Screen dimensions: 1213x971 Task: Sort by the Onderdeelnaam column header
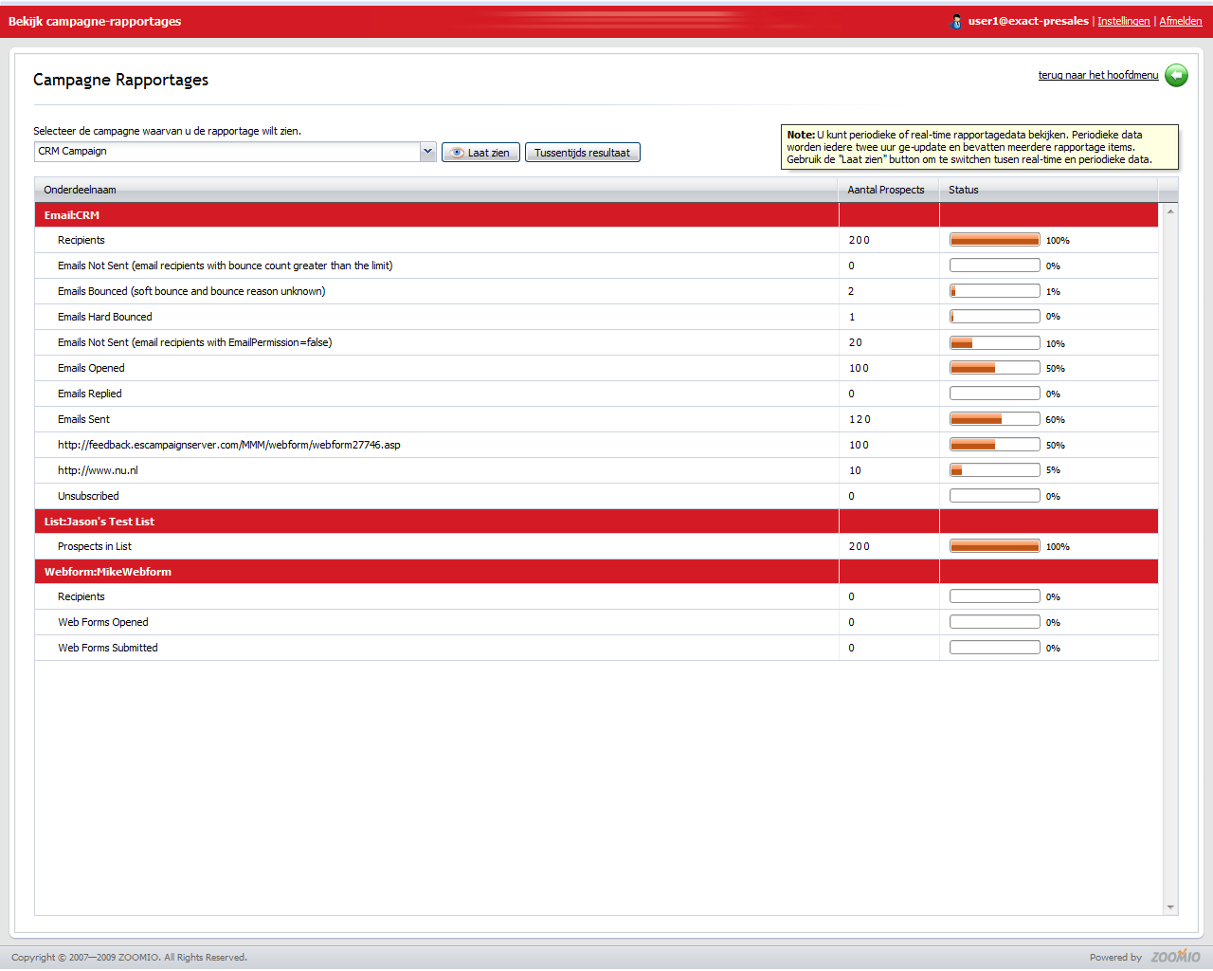click(x=437, y=190)
